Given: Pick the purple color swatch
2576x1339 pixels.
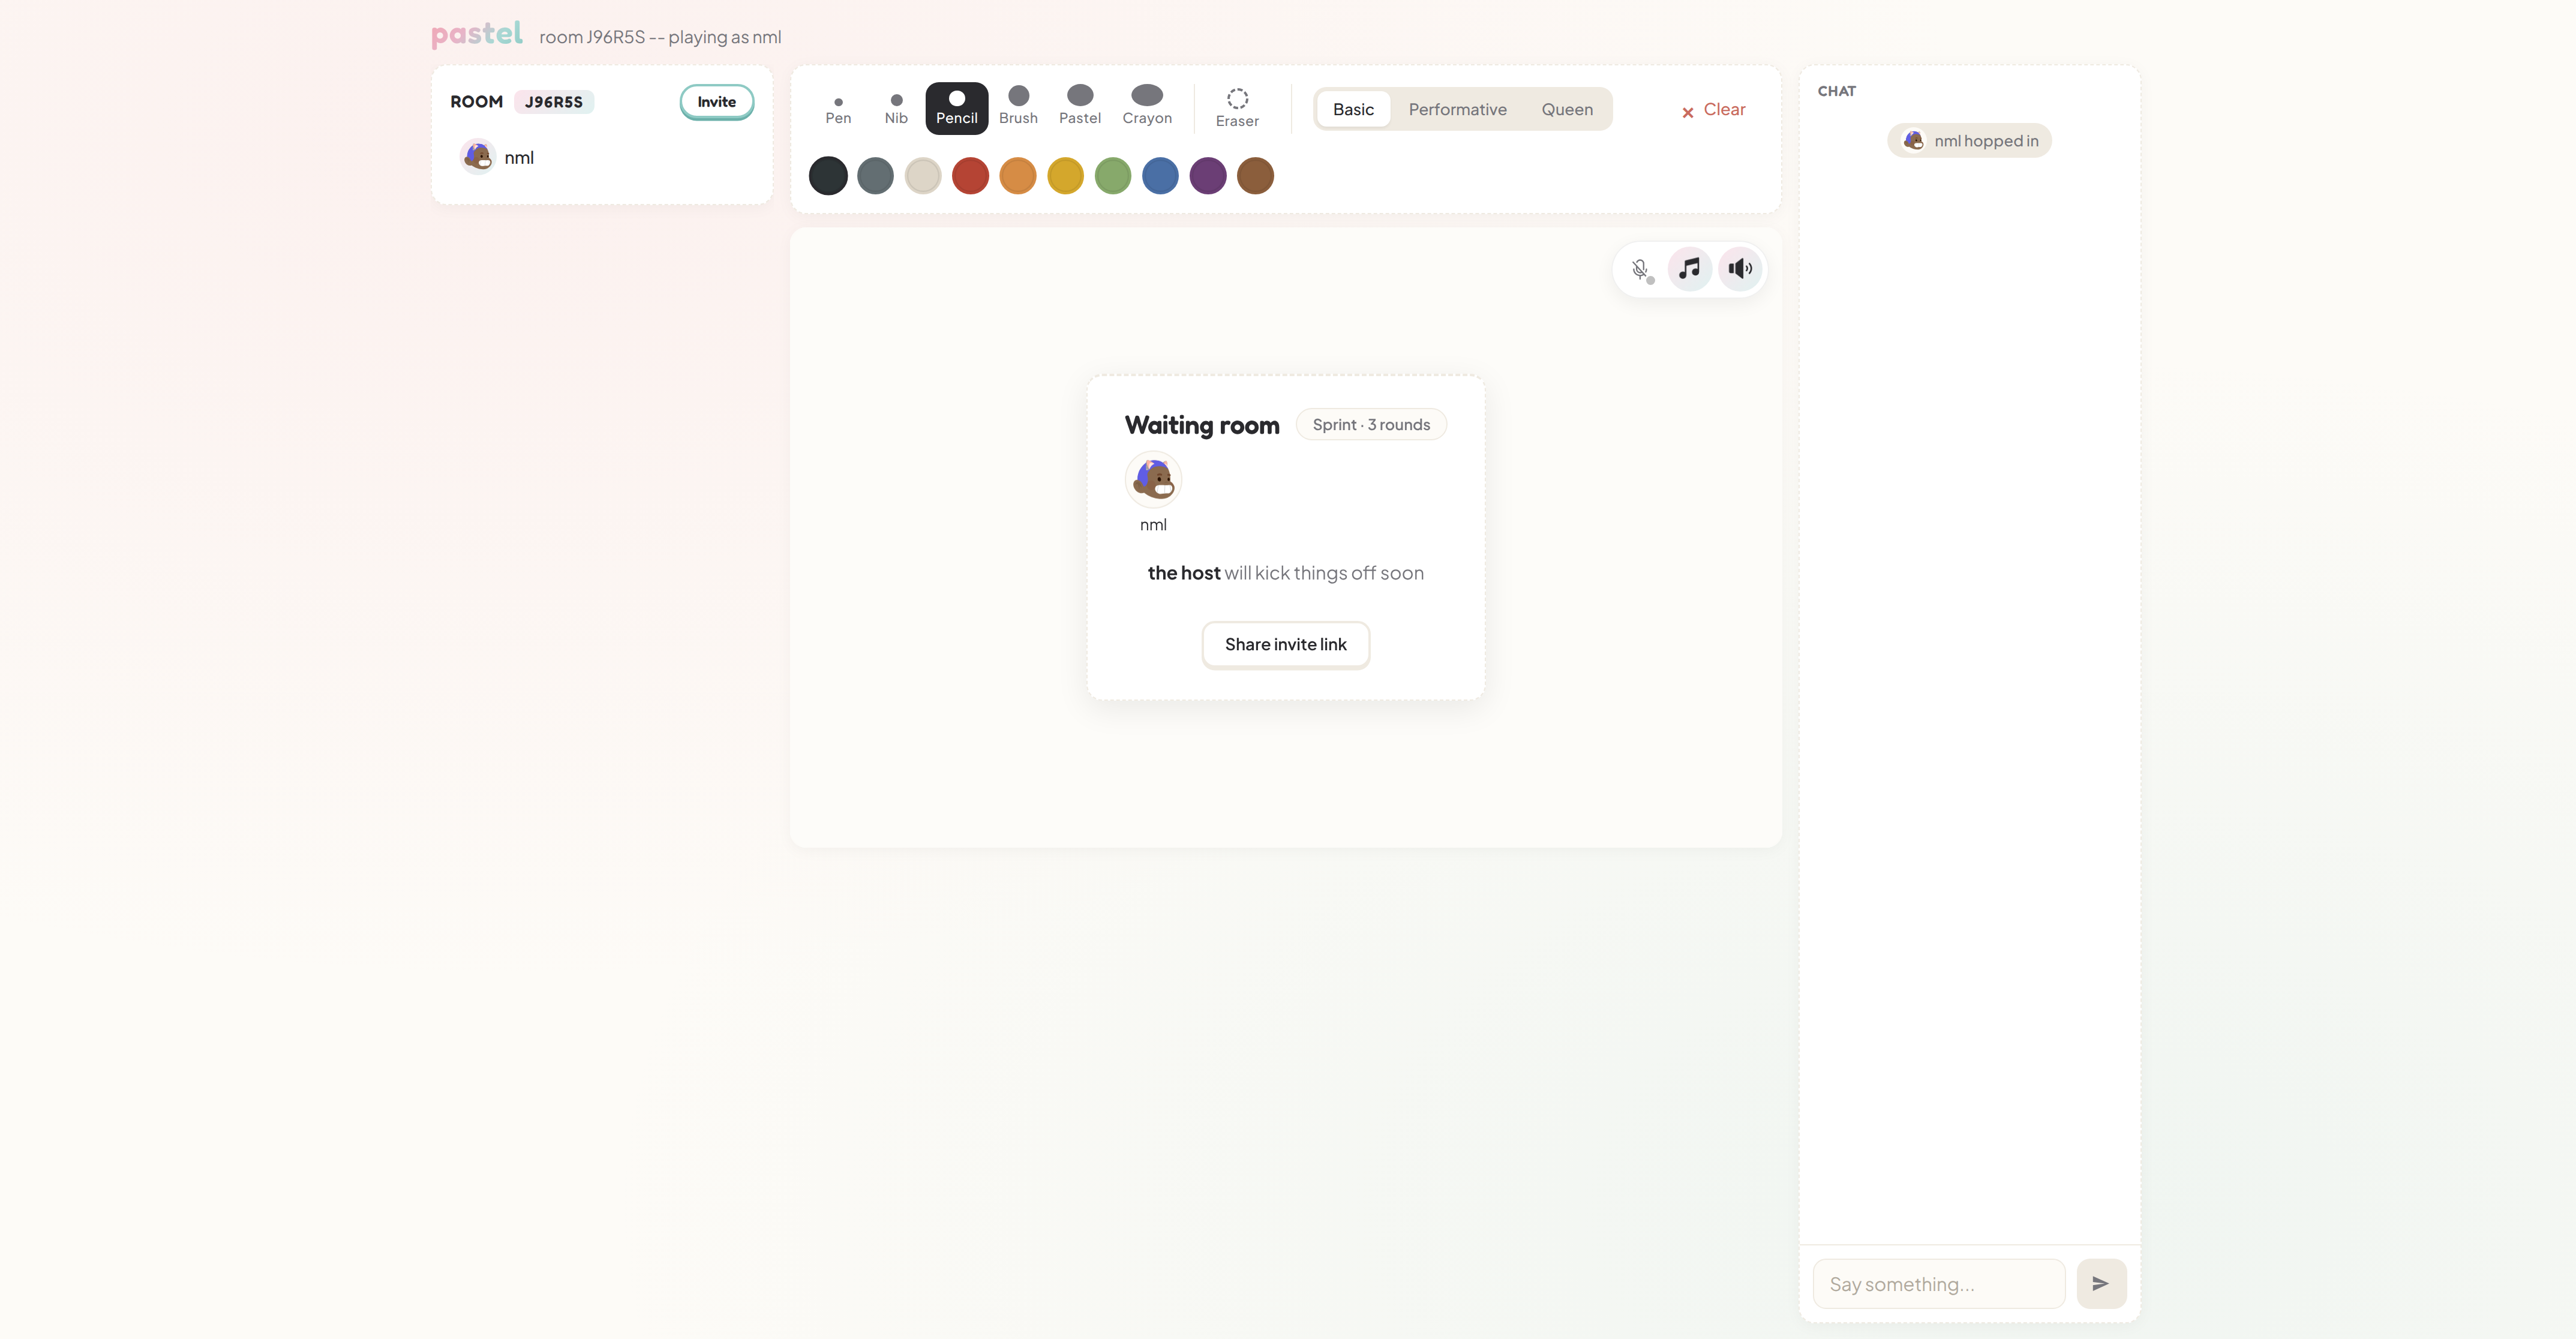Looking at the screenshot, I should [1208, 176].
